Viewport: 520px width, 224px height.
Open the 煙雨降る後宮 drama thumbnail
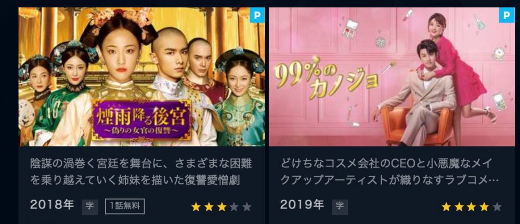[141, 76]
